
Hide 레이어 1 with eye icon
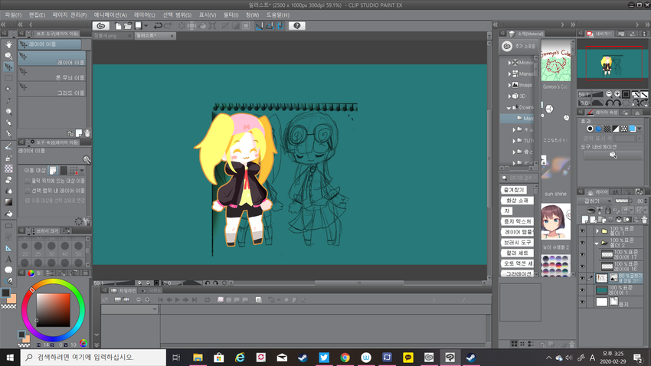pos(583,290)
